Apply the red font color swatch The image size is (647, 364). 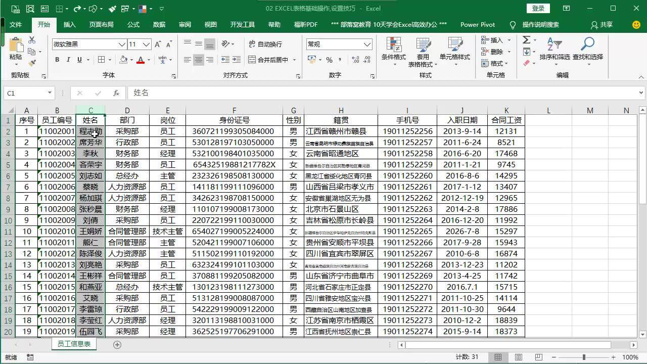[x=141, y=60]
